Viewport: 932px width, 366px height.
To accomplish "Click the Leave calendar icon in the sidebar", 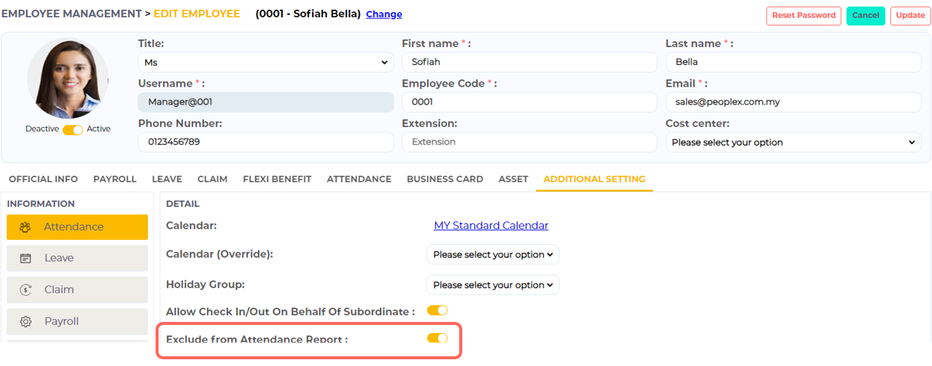I will (25, 258).
